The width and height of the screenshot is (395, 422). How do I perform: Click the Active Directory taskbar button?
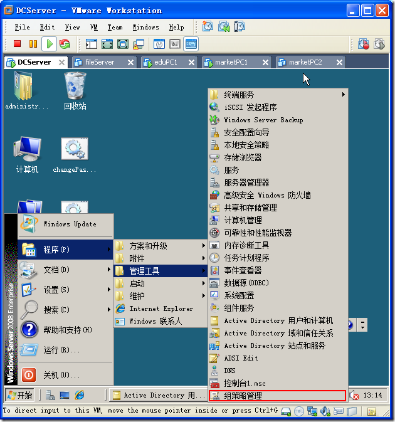click(x=157, y=395)
